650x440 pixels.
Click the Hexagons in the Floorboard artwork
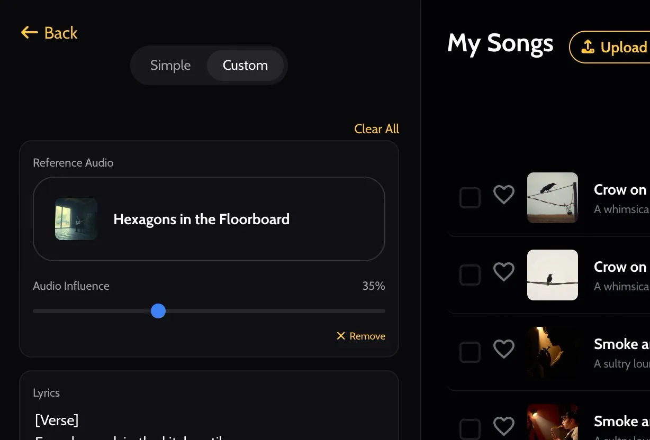[76, 219]
